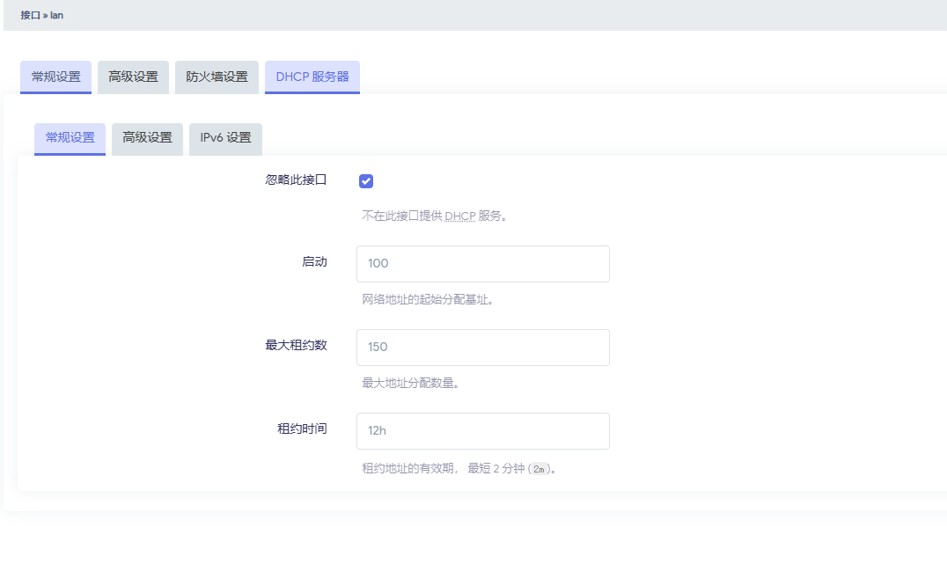Open the 防火墙设置 tab

pyautogui.click(x=217, y=77)
